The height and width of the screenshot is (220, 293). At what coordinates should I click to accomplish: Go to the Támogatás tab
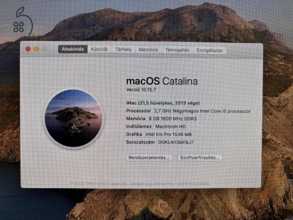(177, 50)
